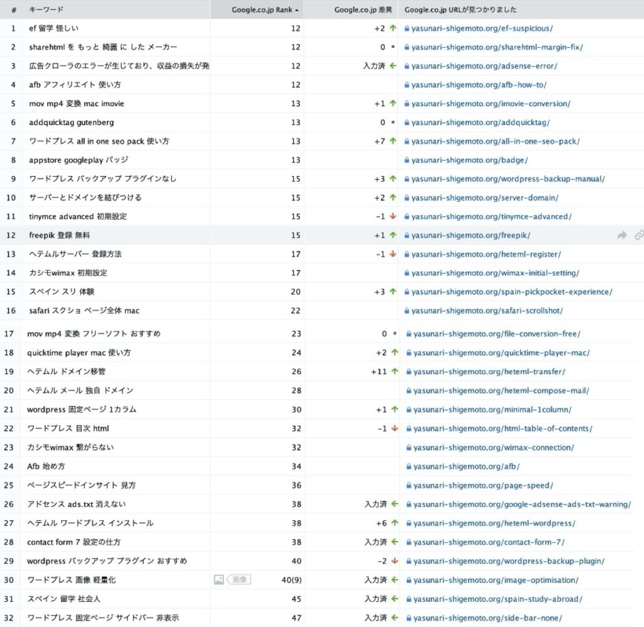The image size is (644, 627).
Task: Click the no-change square marker in the sharehtml row
Action: [x=393, y=47]
